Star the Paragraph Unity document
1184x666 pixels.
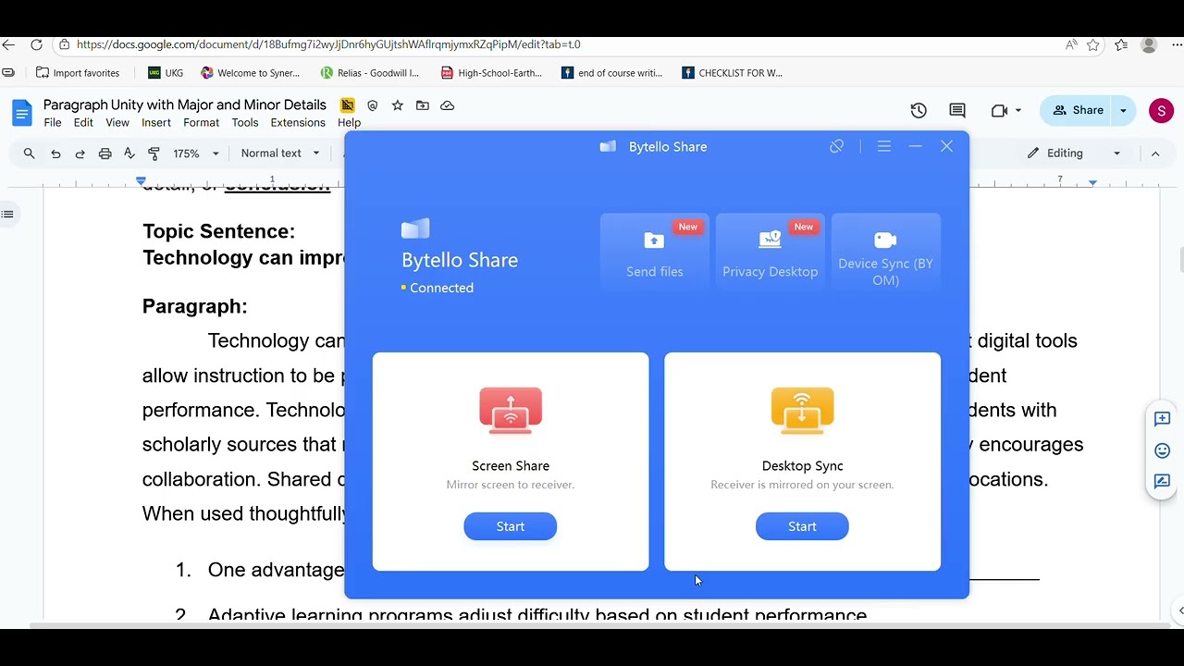coord(398,105)
